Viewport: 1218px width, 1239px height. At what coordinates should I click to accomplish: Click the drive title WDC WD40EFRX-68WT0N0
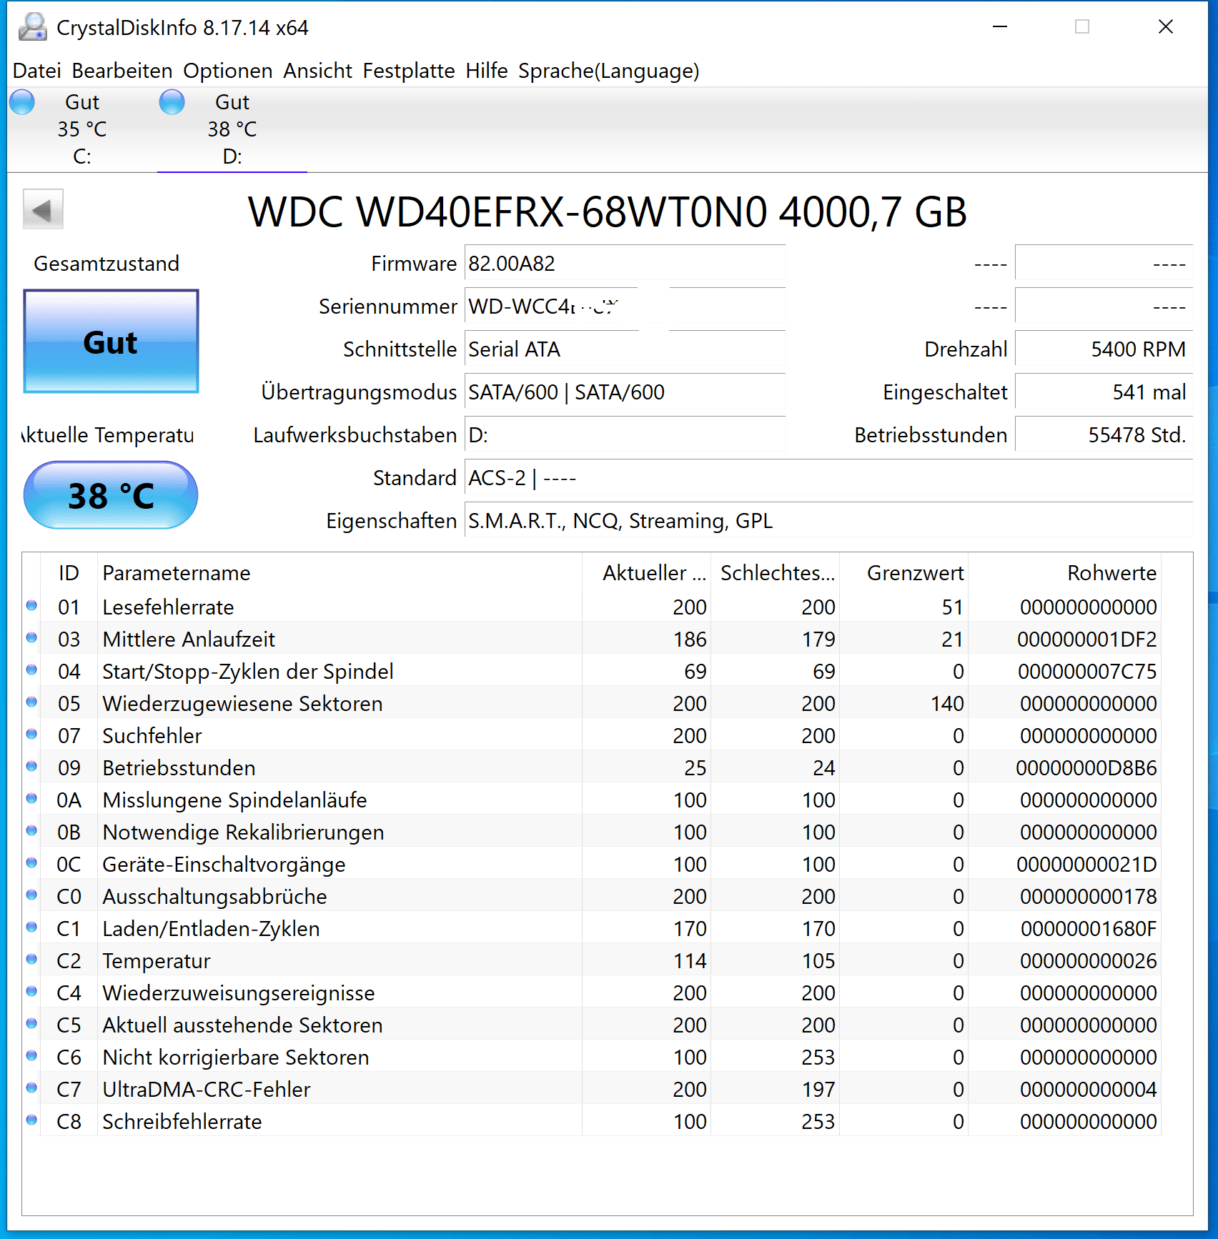608,212
